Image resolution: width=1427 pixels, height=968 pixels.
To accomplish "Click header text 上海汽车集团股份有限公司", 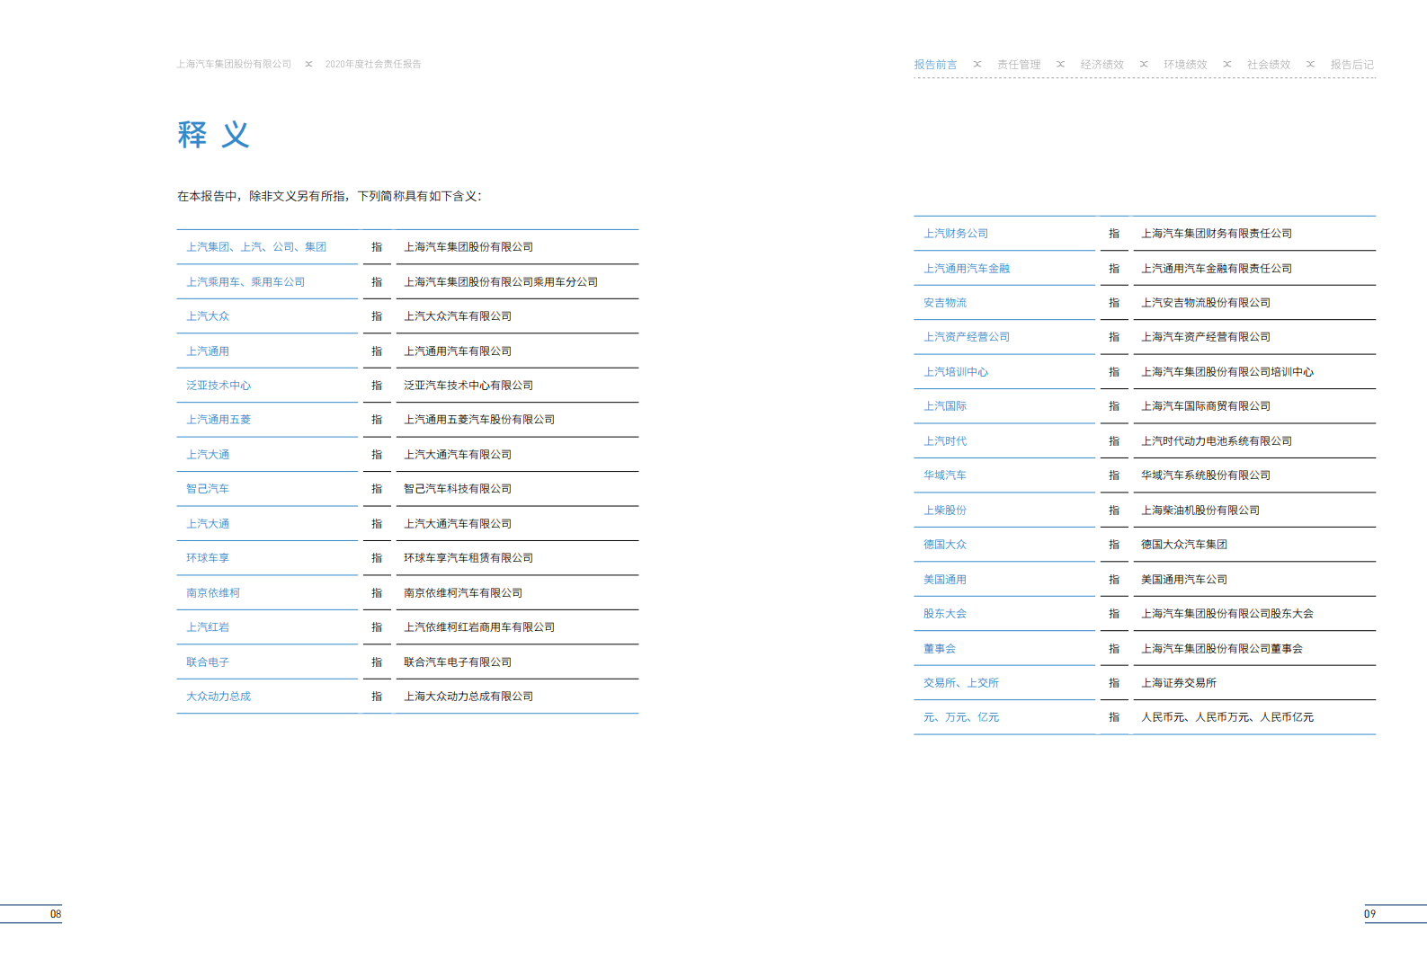I will point(234,65).
